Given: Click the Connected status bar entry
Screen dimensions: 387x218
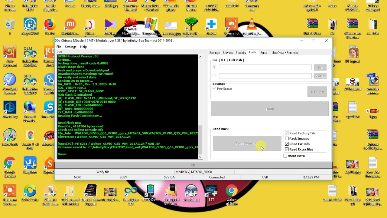Looking at the screenshot, I should [x=217, y=177].
